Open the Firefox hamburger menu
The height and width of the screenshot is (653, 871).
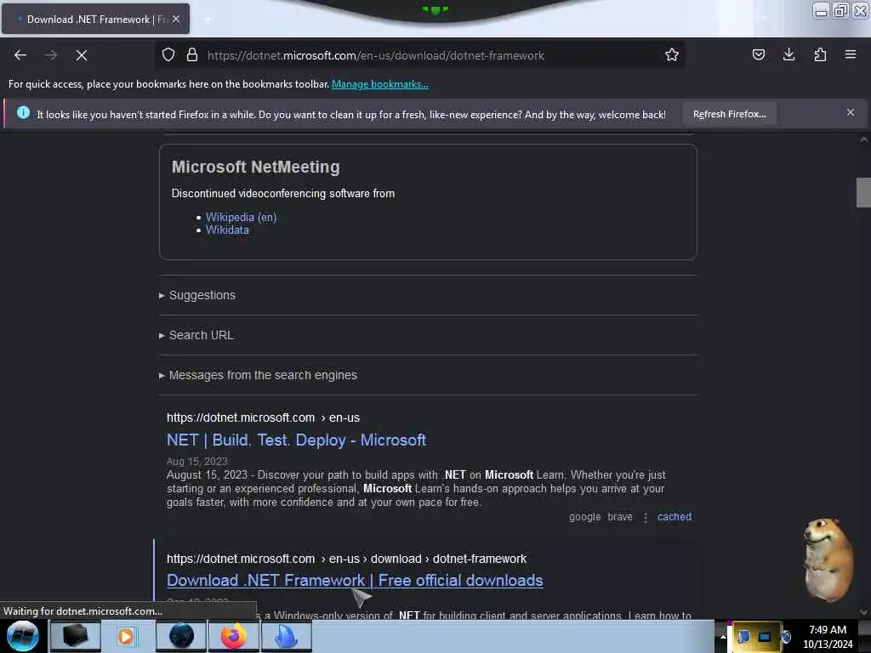tap(851, 54)
